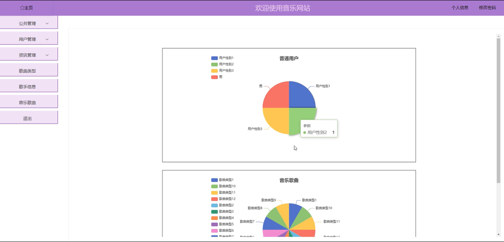Click the 歌曲类型8 label beside the pie

click(x=255, y=208)
